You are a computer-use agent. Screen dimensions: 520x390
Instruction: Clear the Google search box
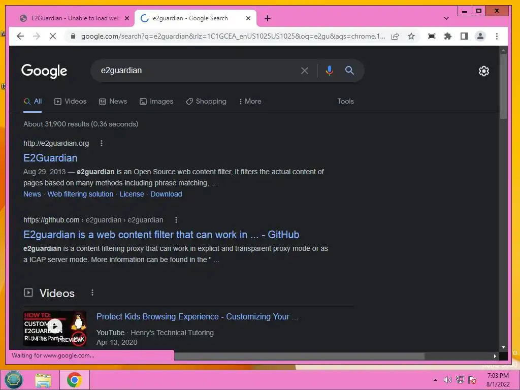[x=305, y=71]
